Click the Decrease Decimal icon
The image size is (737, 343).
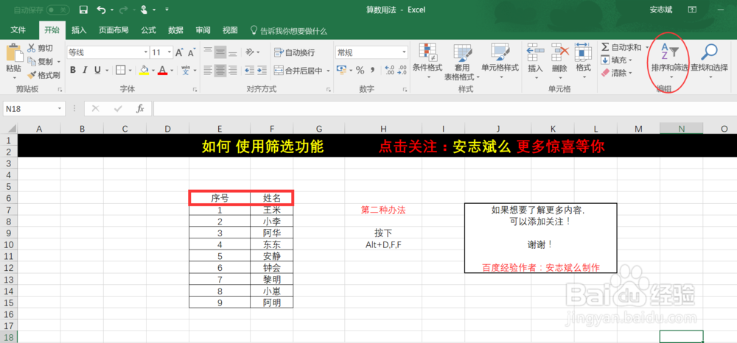click(x=402, y=71)
